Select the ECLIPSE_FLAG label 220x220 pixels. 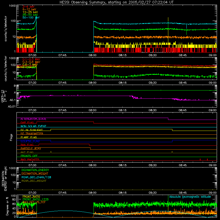click(x=30, y=141)
